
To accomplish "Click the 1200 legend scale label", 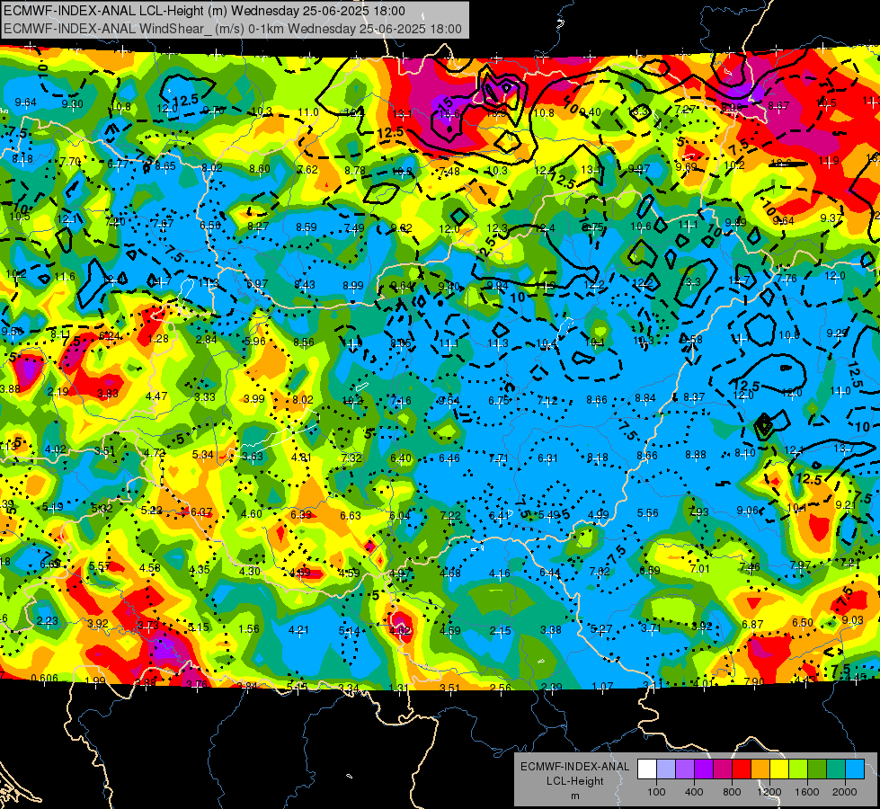I will point(769,792).
